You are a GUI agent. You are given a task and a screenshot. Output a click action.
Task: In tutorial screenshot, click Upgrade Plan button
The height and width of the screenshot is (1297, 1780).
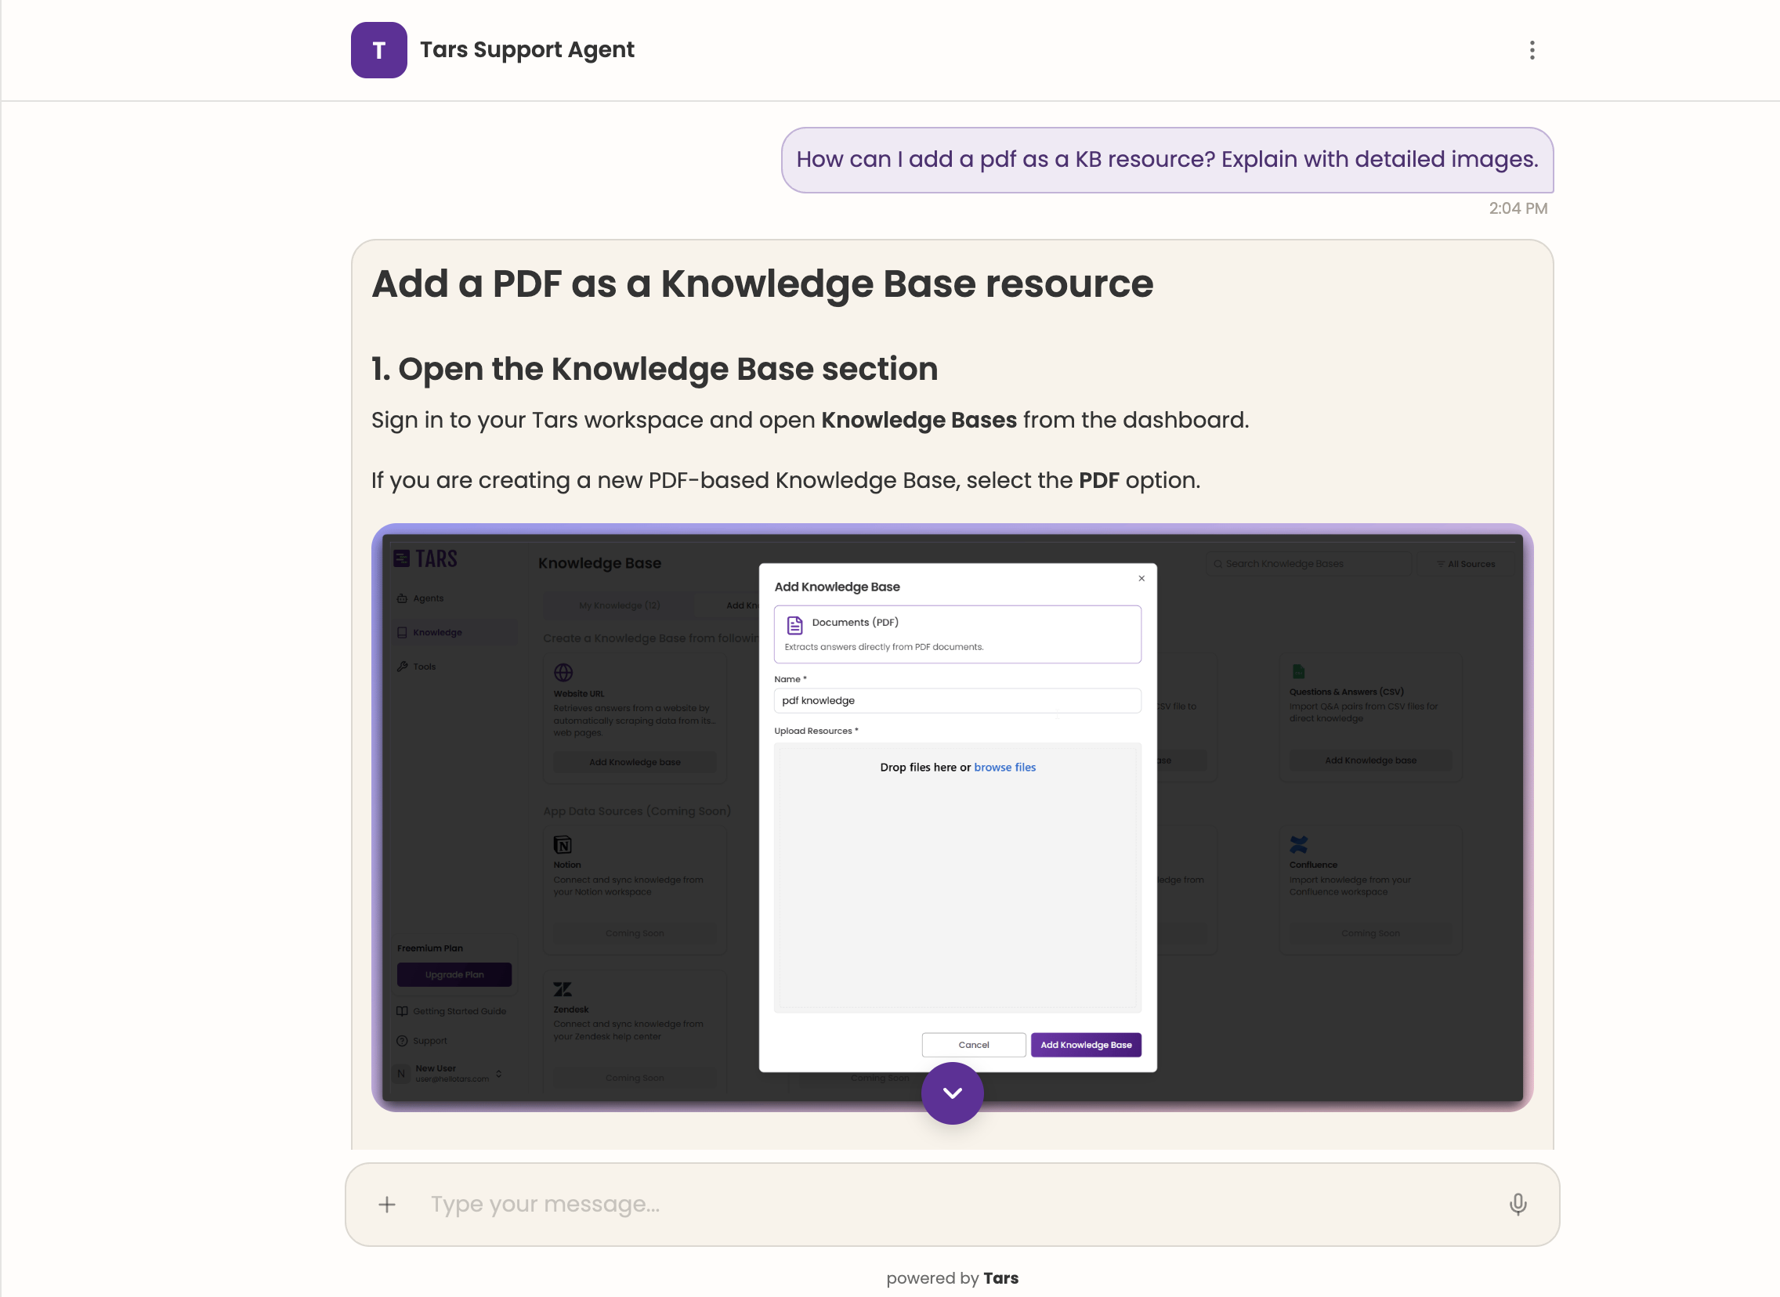pyautogui.click(x=454, y=975)
